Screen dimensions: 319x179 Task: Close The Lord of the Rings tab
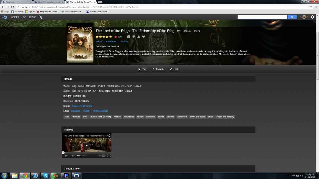pos(94,2)
